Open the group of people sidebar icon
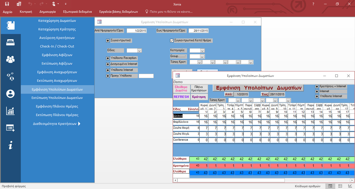The image size is (355, 189). click(10, 59)
